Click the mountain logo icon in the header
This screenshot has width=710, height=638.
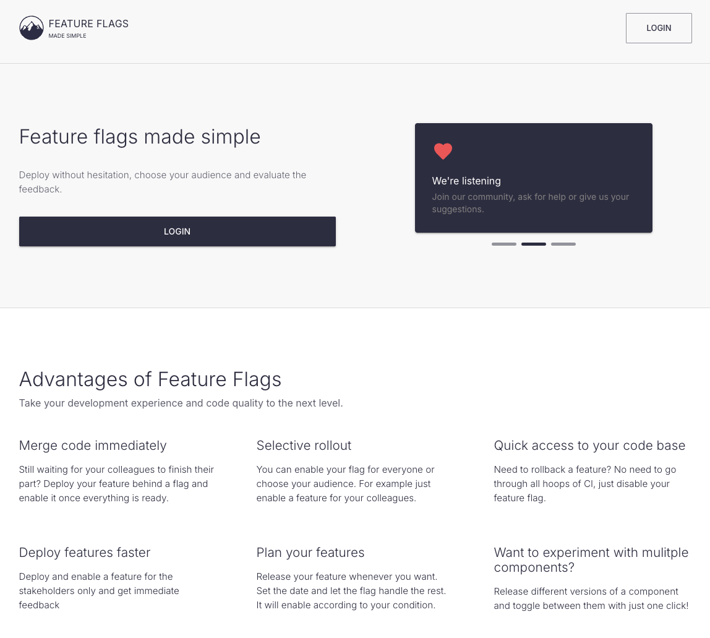pyautogui.click(x=32, y=28)
